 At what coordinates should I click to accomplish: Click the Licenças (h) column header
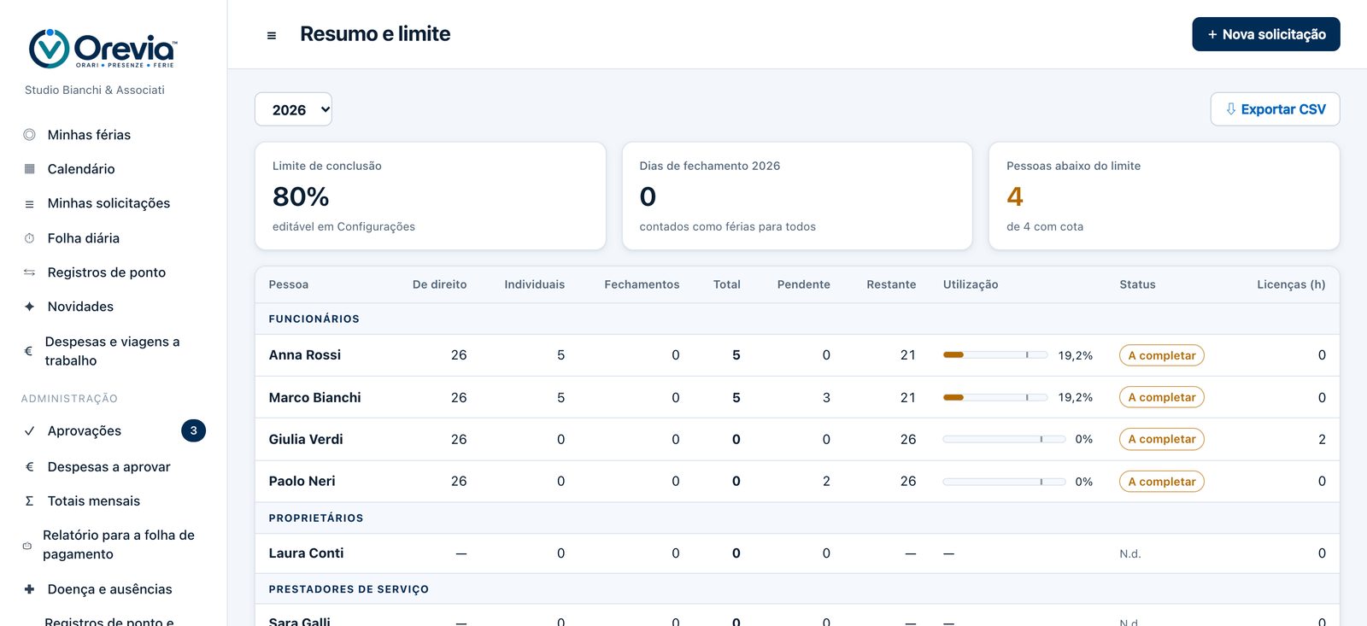point(1291,284)
